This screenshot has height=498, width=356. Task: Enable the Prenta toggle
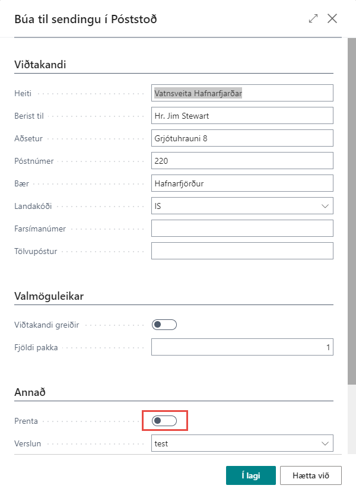[x=164, y=421]
